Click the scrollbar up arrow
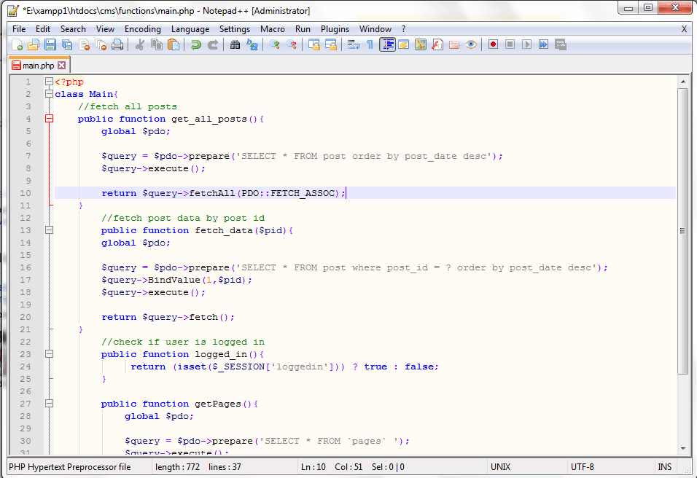 pos(682,82)
